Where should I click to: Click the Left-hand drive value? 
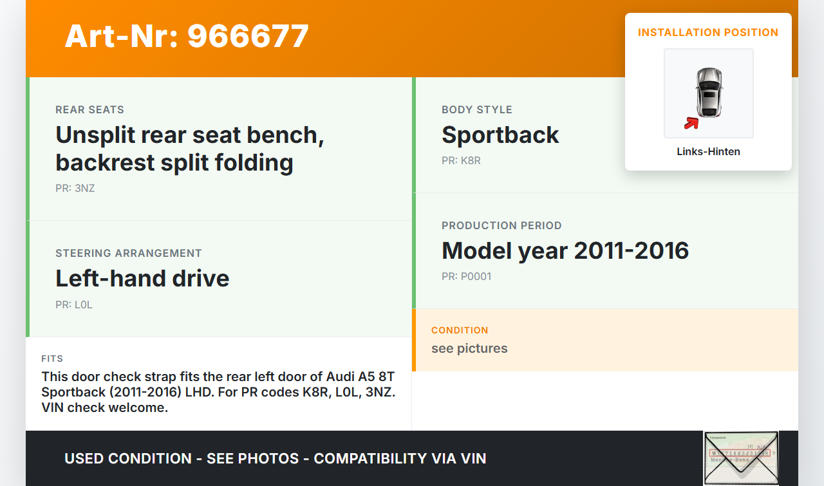(x=142, y=279)
